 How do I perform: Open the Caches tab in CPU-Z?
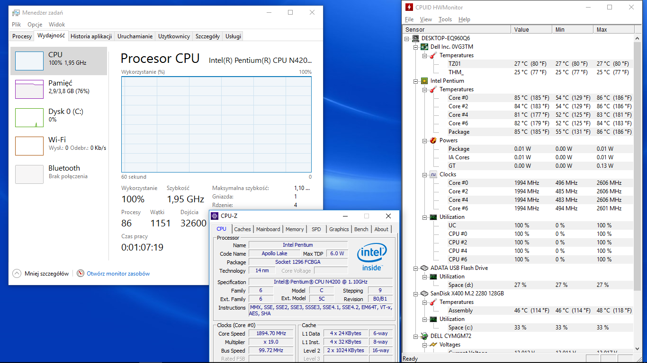point(243,229)
